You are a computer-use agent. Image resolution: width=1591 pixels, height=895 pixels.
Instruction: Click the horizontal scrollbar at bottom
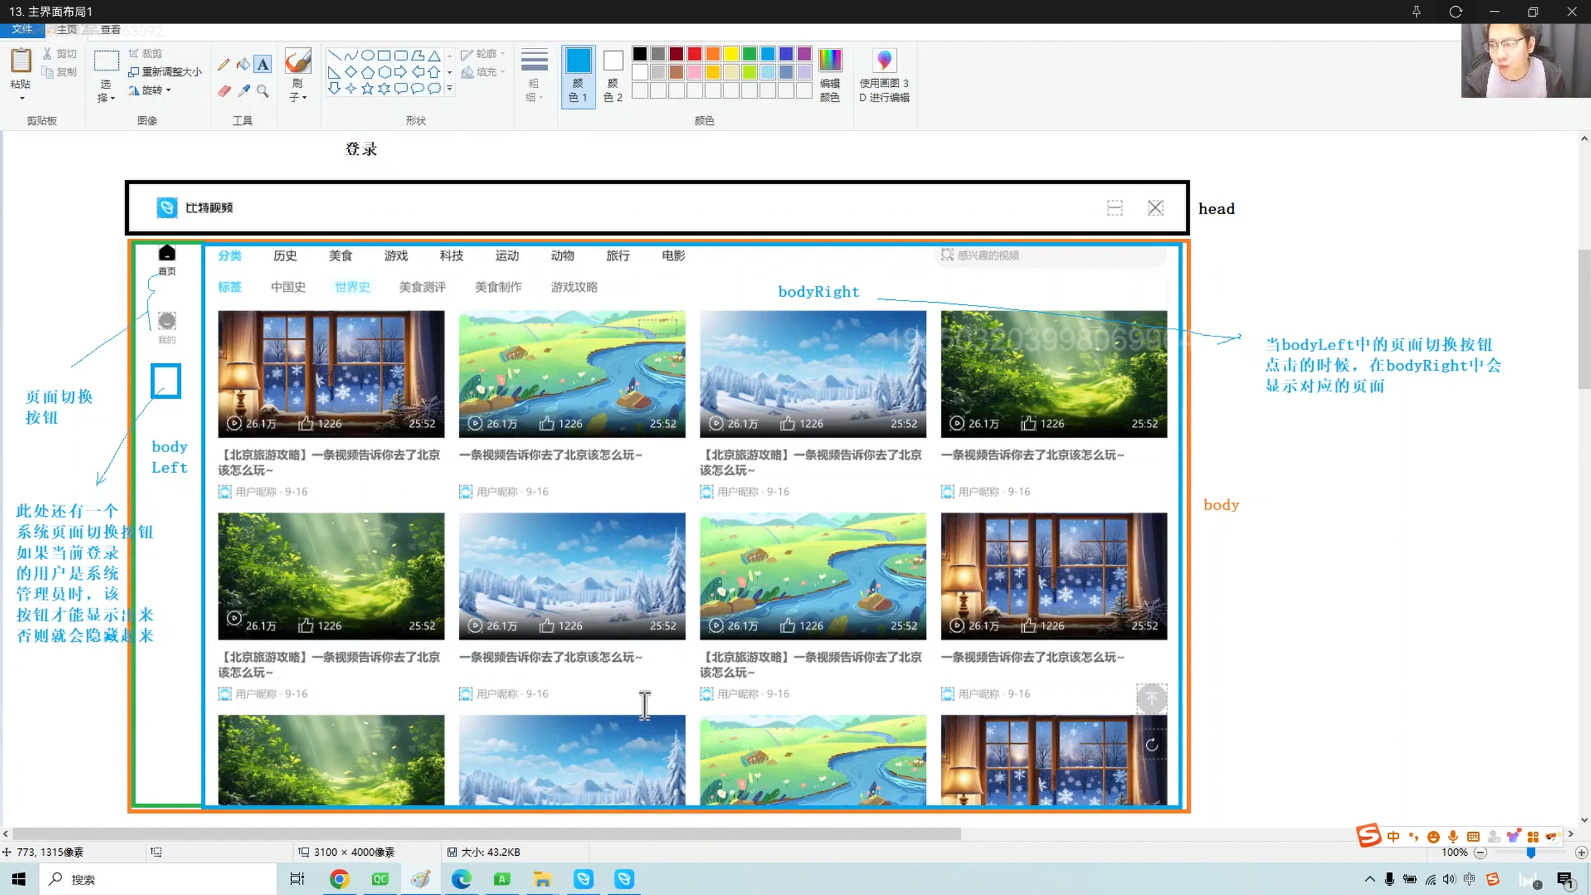coord(485,833)
